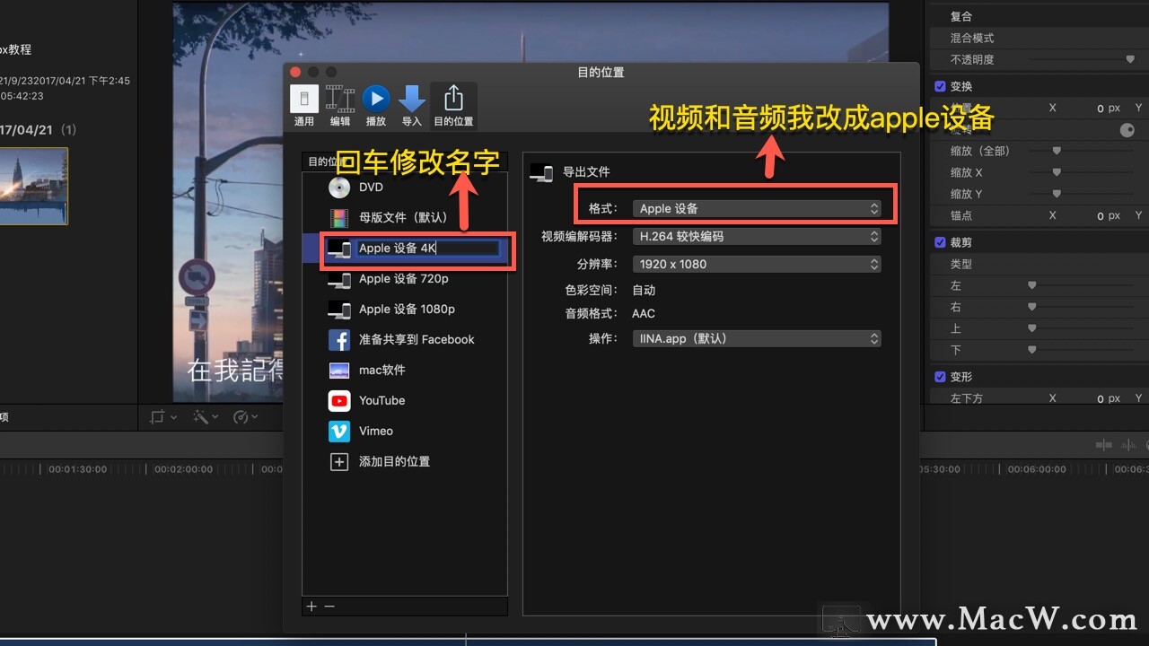The image size is (1149, 646).
Task: Open the 格式 (Format) dropdown
Action: coord(757,208)
